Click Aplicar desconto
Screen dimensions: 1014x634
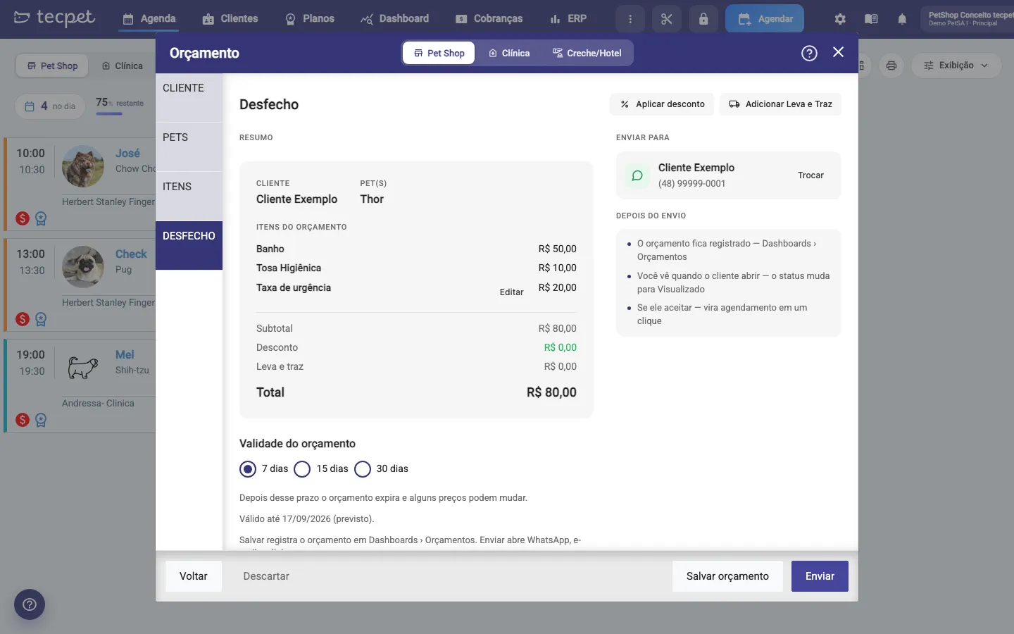pyautogui.click(x=662, y=104)
